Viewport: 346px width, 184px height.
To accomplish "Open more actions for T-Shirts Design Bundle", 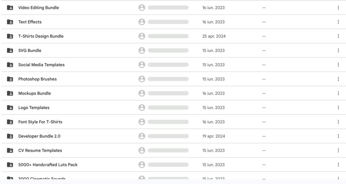I will click(x=338, y=36).
